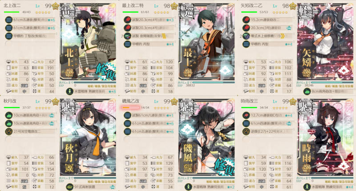The height and width of the screenshot is (191, 356).
Task: Click torpedo icon on 北上改二's first equipment slot
Action: pyautogui.click(x=8, y=20)
